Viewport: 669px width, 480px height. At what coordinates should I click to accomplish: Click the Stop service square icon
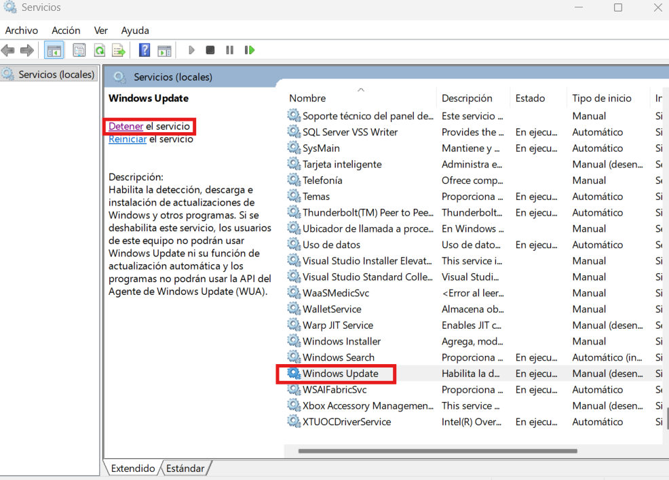pos(210,50)
